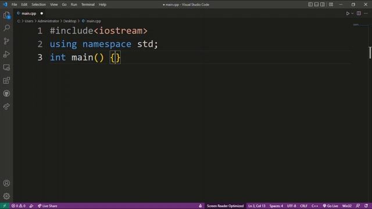372x209 pixels.
Task: Change language mode via C++ indicator
Action: 315,206
